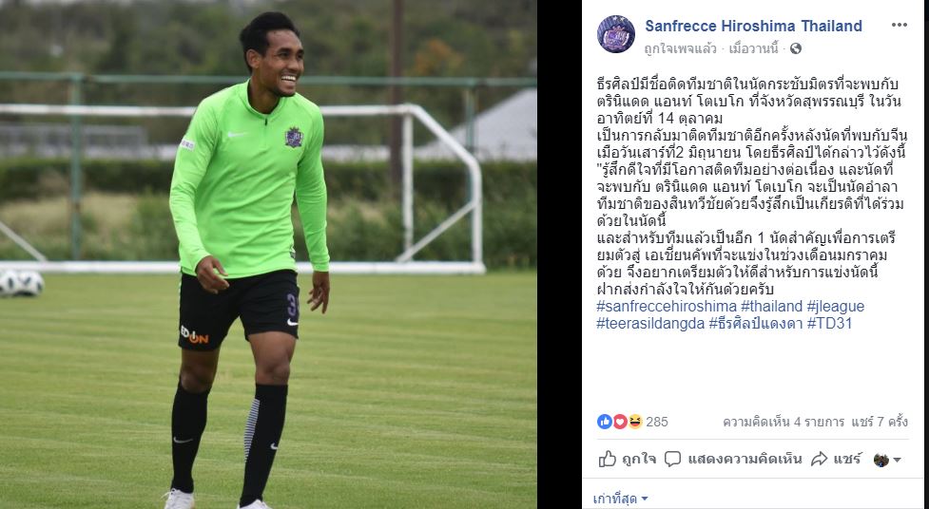Click the #sanfreccehiroshima hashtag
Viewport: 929px width, 509px height.
pos(667,306)
